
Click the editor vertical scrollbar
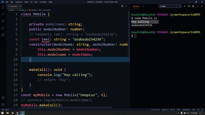click(x=129, y=34)
